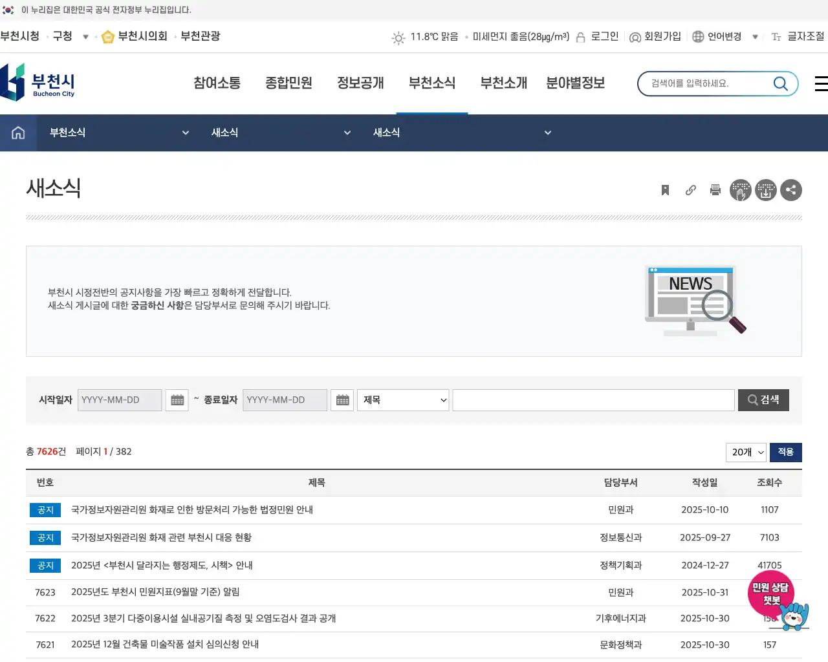828x662 pixels.
Task: Go home via the home icon in breadcrumb
Action: [17, 133]
